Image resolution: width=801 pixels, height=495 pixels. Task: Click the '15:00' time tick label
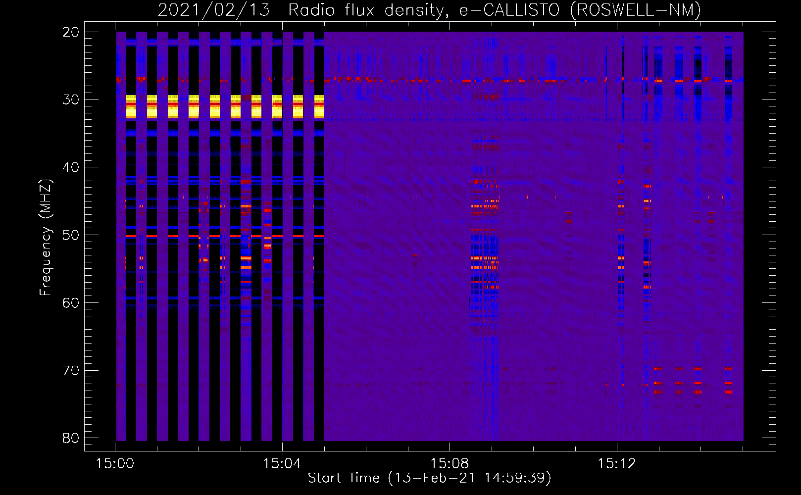[x=115, y=464]
